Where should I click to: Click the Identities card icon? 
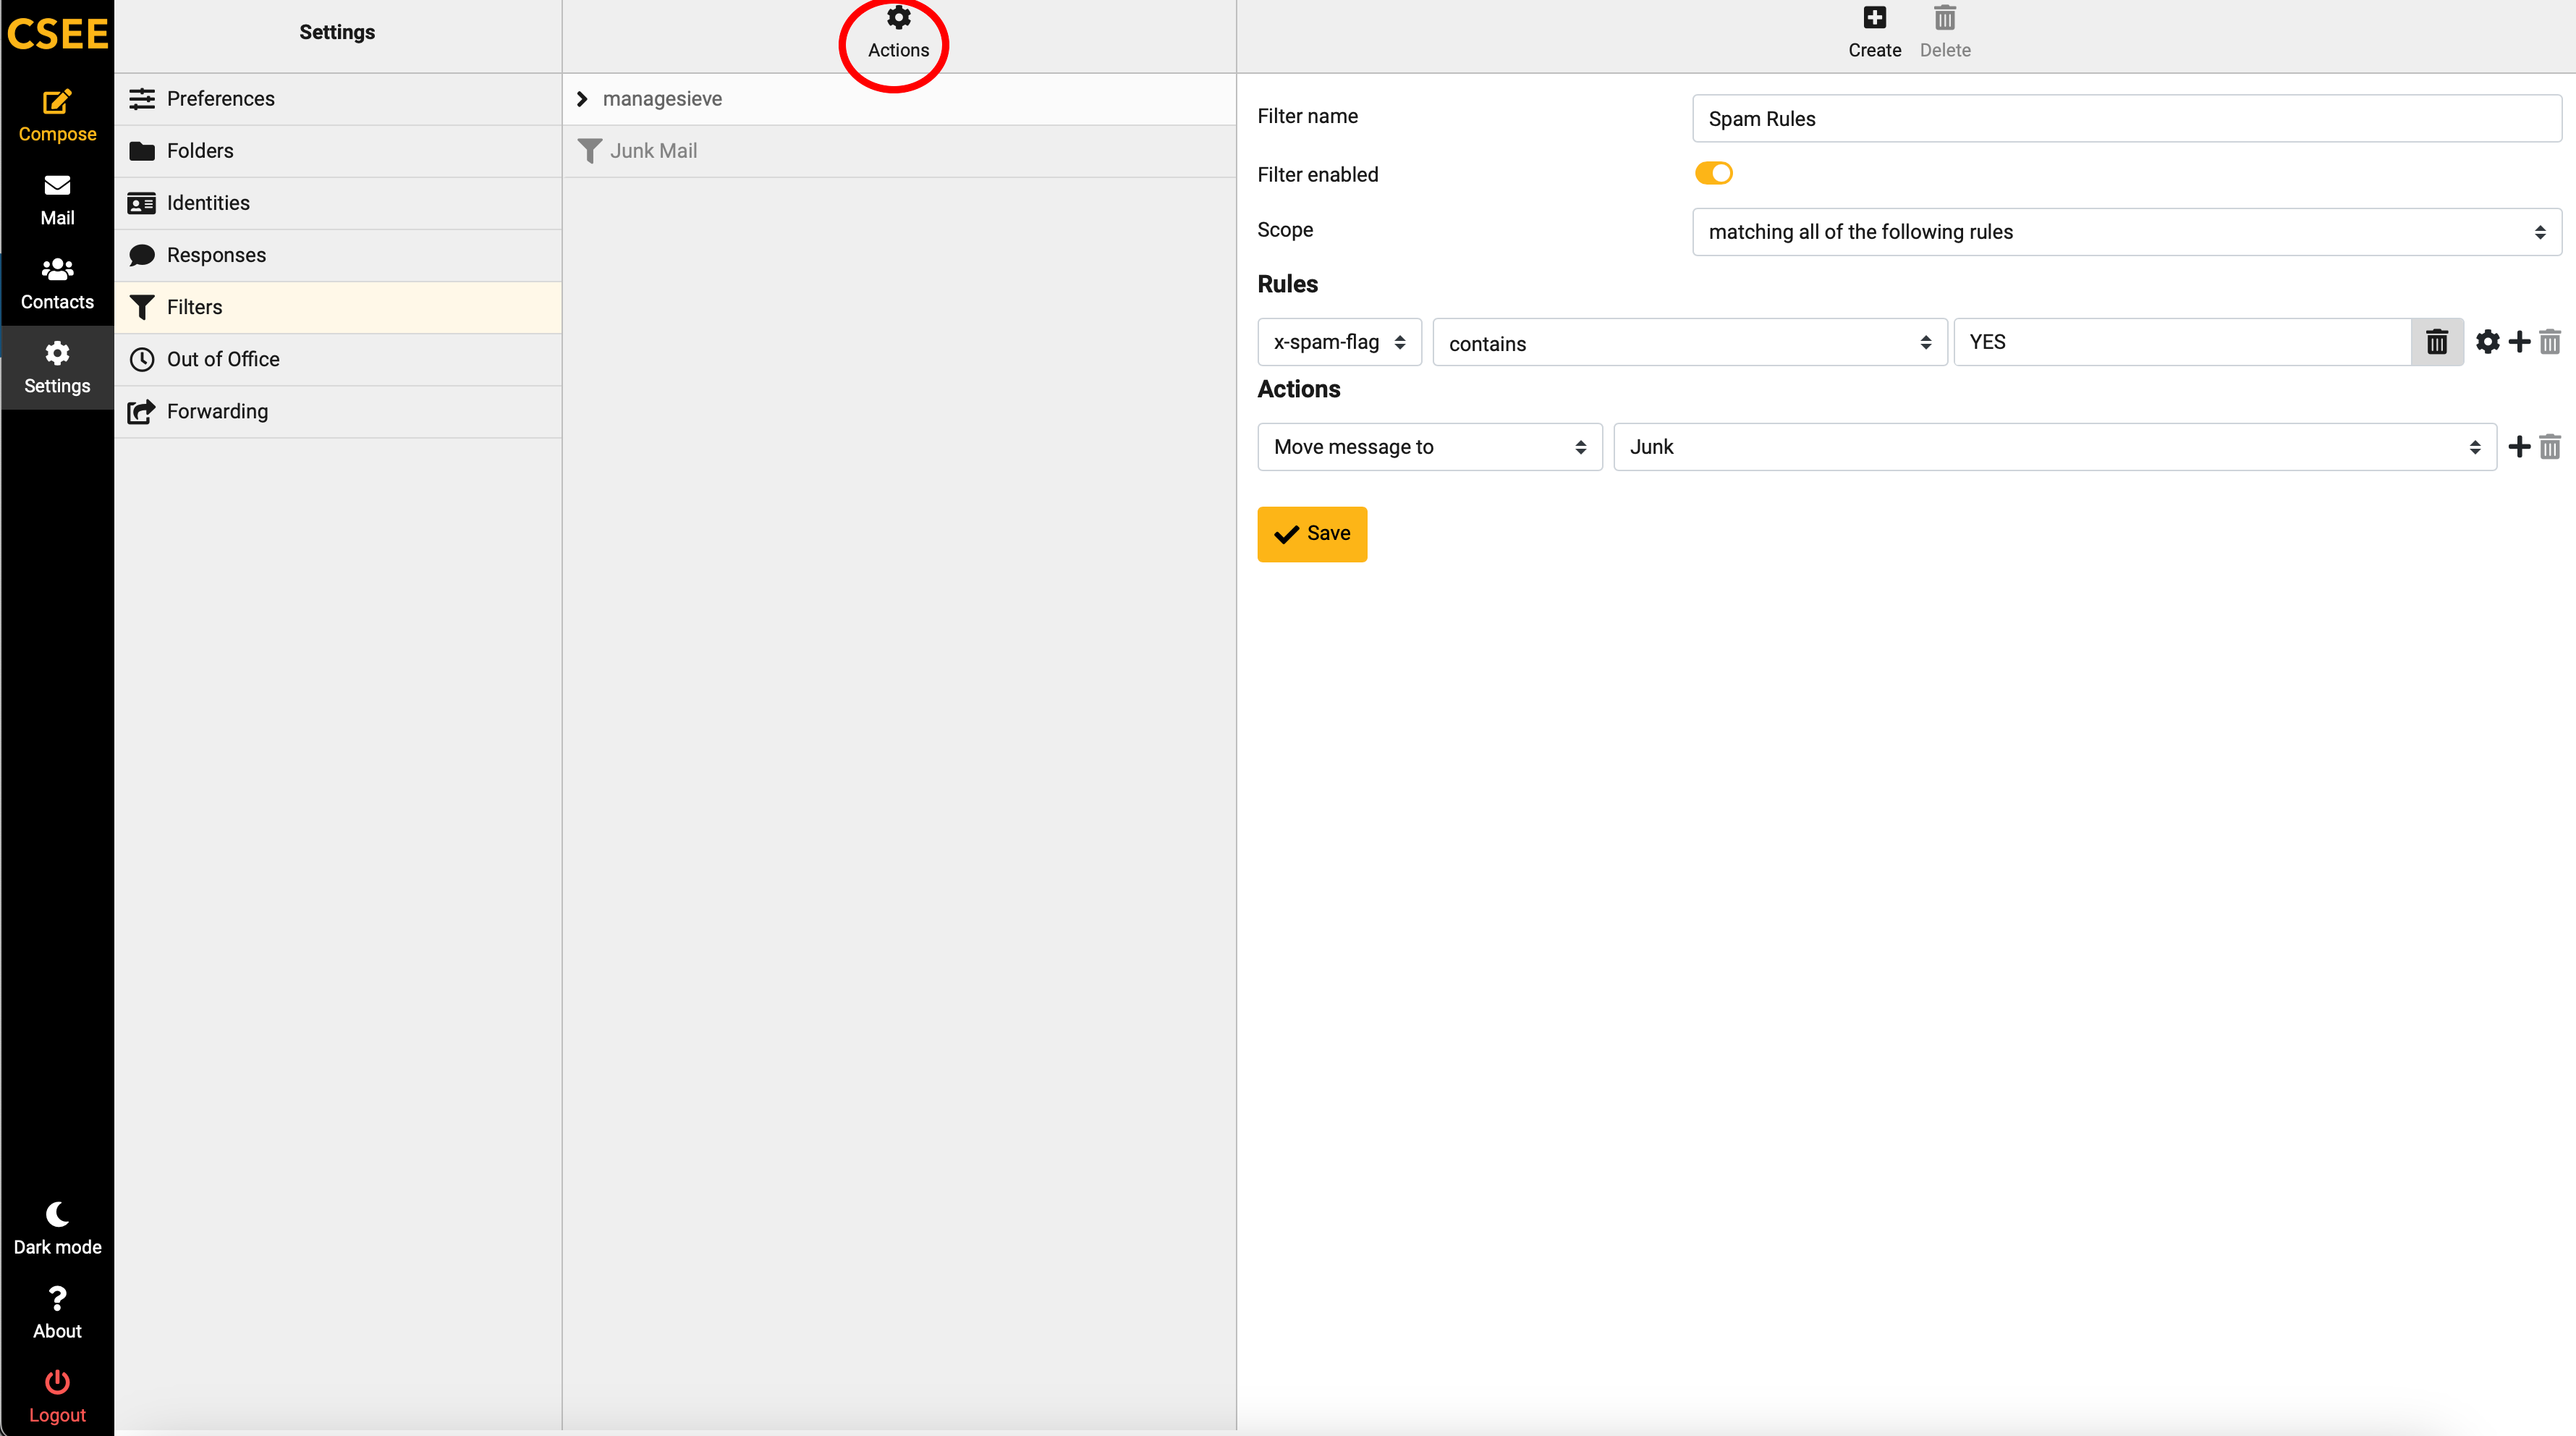[142, 203]
